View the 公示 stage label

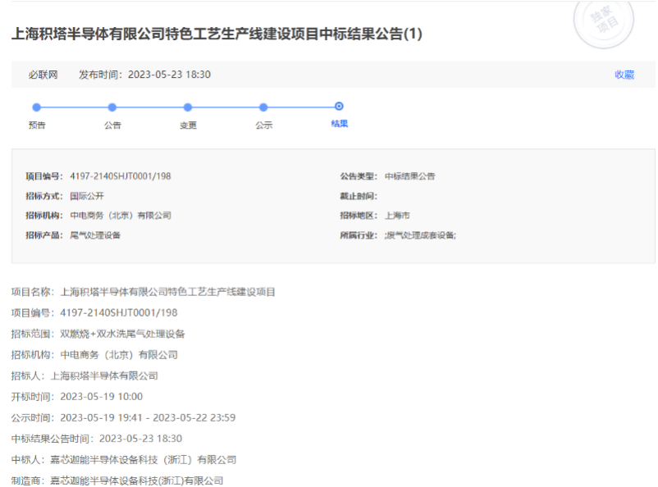[x=263, y=125]
